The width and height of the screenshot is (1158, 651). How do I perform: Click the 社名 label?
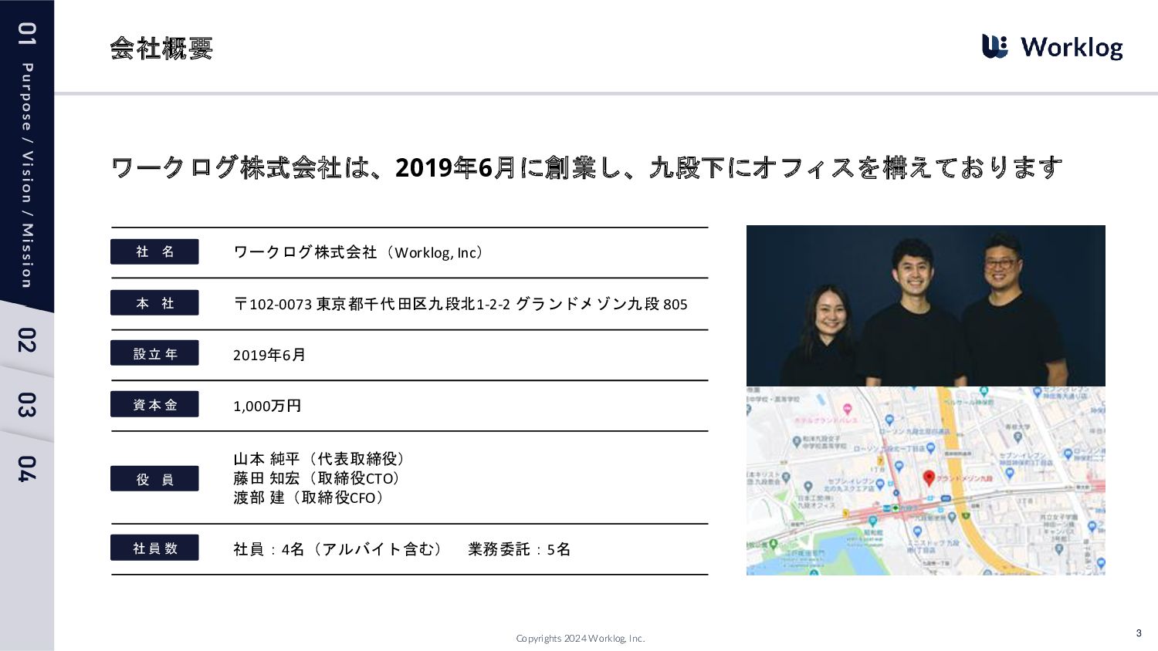(154, 251)
